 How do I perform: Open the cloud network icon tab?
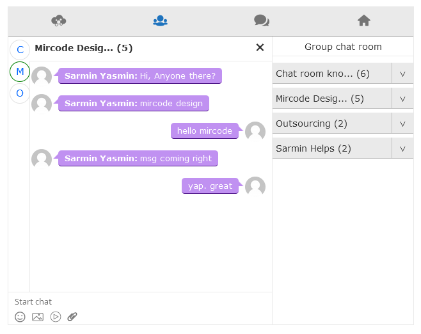pos(59,20)
